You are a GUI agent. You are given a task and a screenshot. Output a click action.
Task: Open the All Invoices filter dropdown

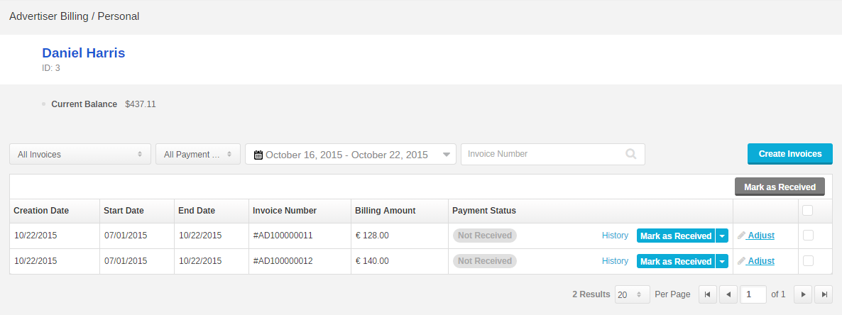point(80,154)
